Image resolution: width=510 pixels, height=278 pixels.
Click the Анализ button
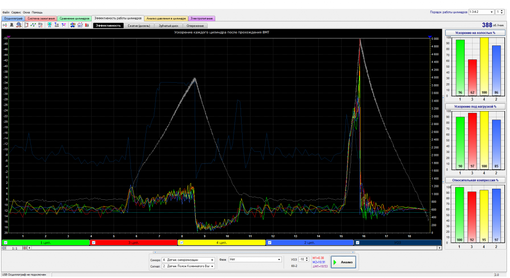pos(344,262)
